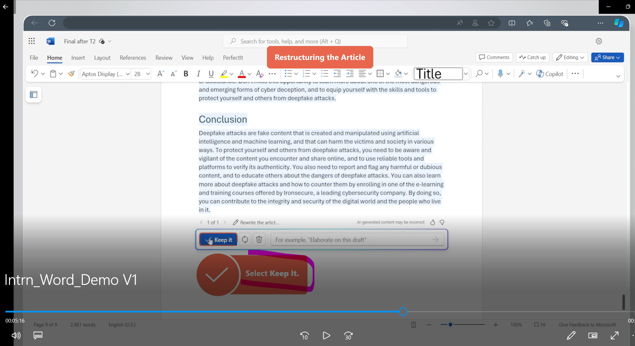Viewport: 635px width, 346px height.
Task: Open the File menu
Action: coord(34,58)
